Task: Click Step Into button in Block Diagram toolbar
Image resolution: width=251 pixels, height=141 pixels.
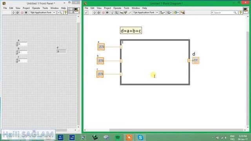Action: point(122,13)
